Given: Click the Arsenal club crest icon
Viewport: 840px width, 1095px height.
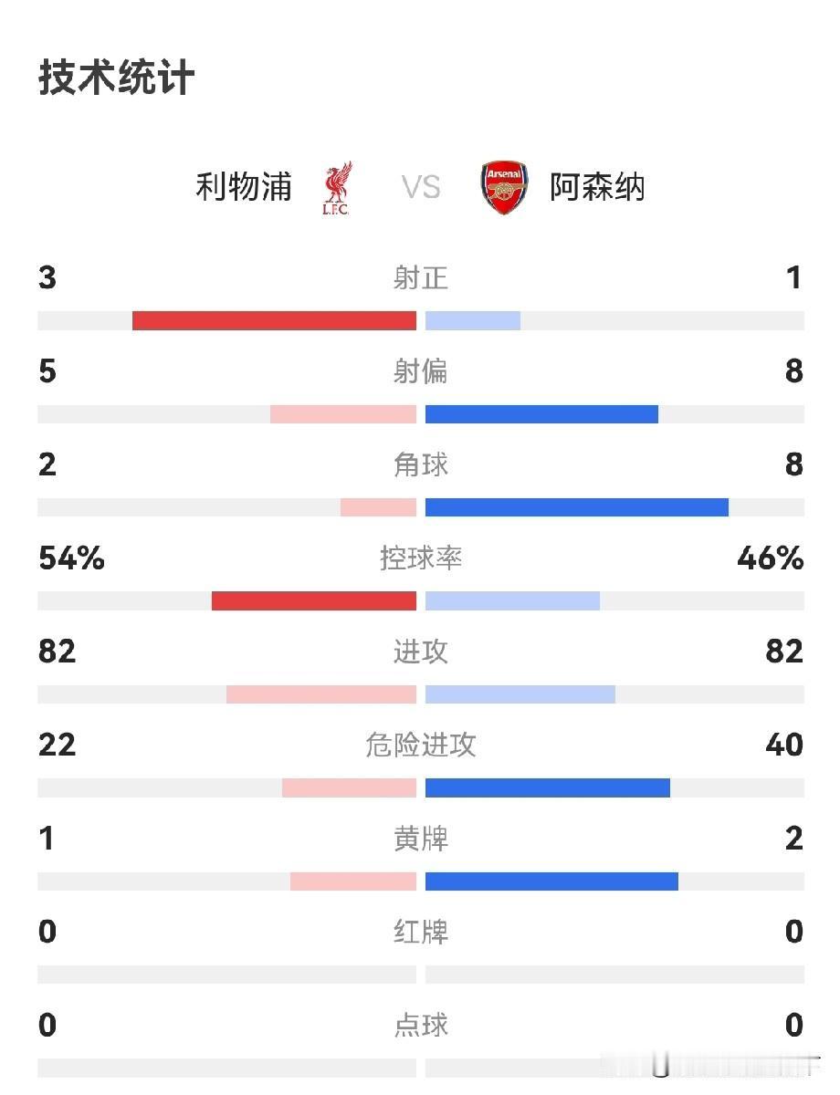Looking at the screenshot, I should 504,188.
